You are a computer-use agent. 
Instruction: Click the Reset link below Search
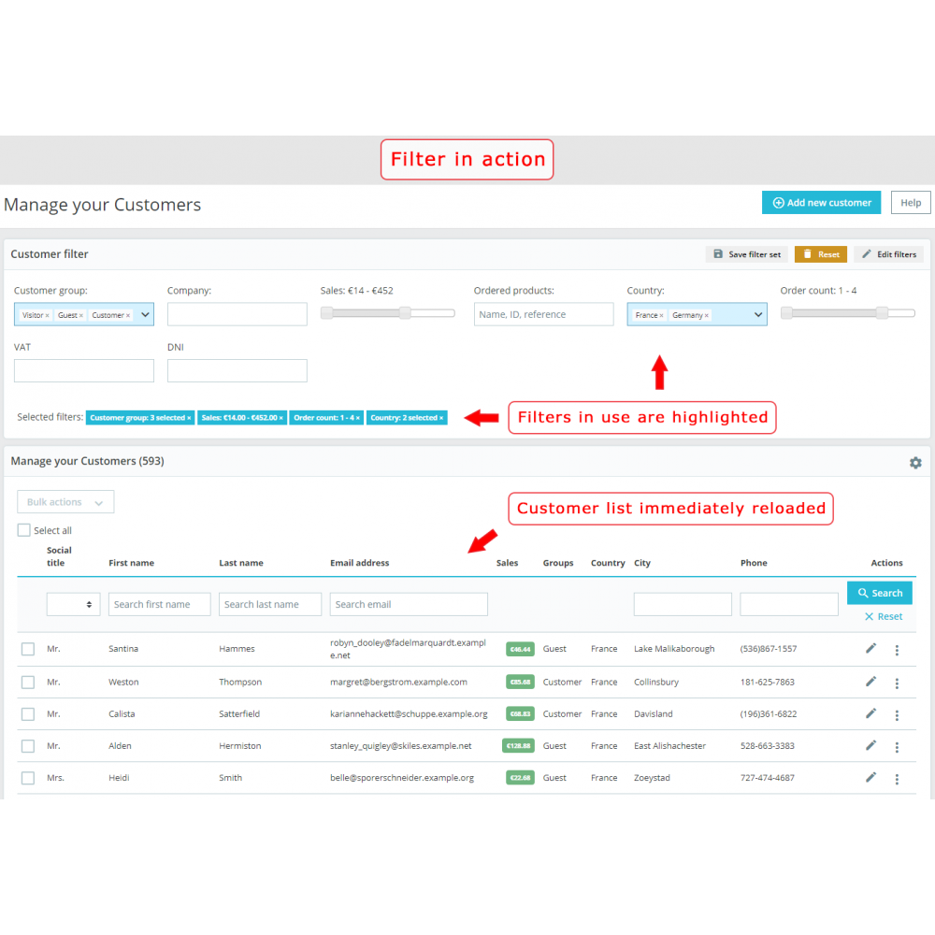tap(881, 616)
